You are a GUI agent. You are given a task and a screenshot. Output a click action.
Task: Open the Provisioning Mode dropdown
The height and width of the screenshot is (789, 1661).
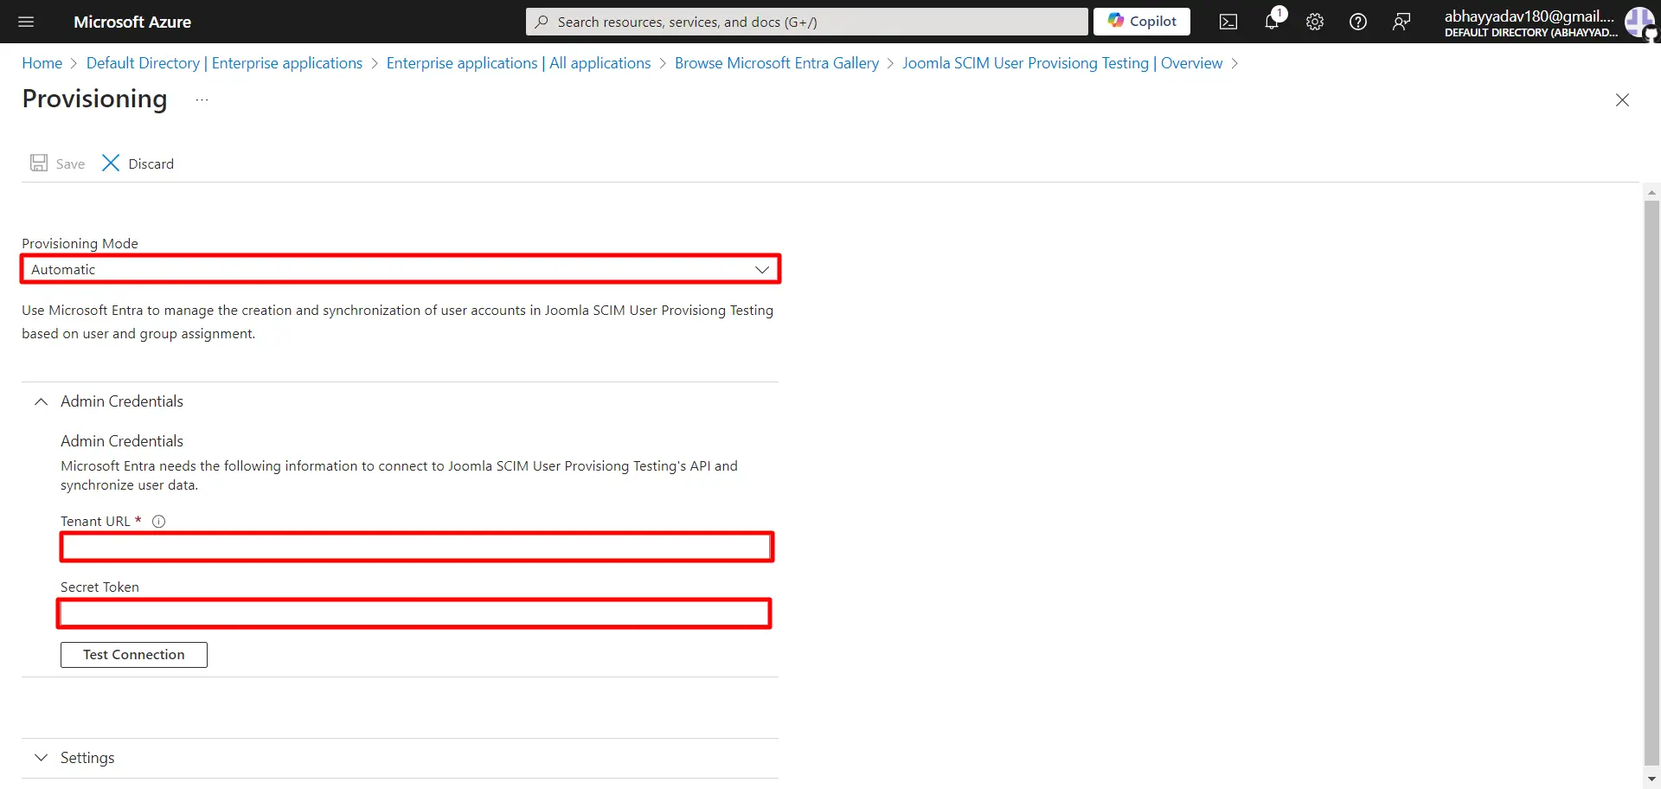[x=401, y=269]
